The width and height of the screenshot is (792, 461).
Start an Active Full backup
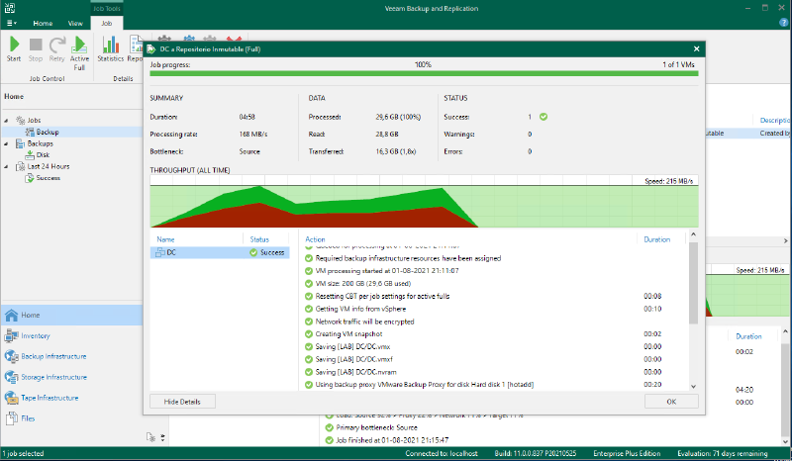[79, 53]
